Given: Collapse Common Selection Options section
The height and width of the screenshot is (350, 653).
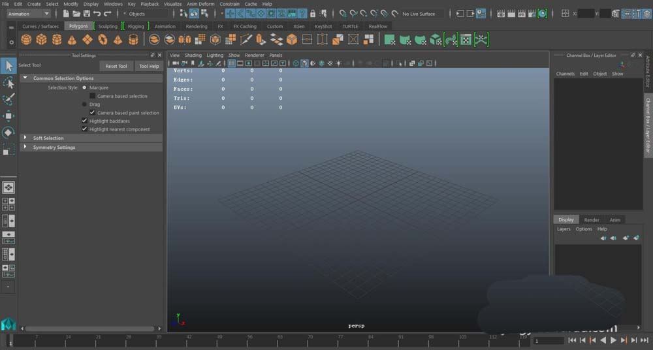Looking at the screenshot, I should coord(25,78).
